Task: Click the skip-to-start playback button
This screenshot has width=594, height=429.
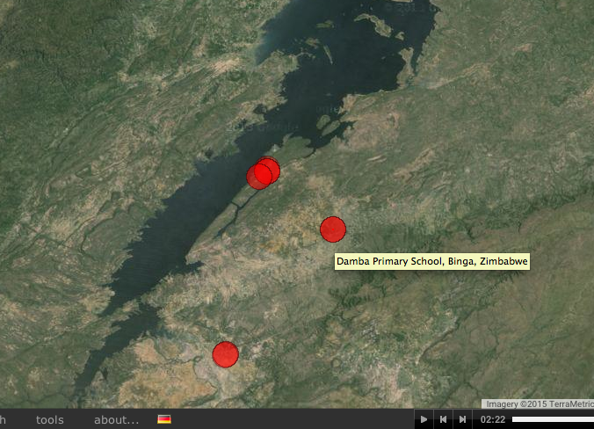Action: point(444,419)
